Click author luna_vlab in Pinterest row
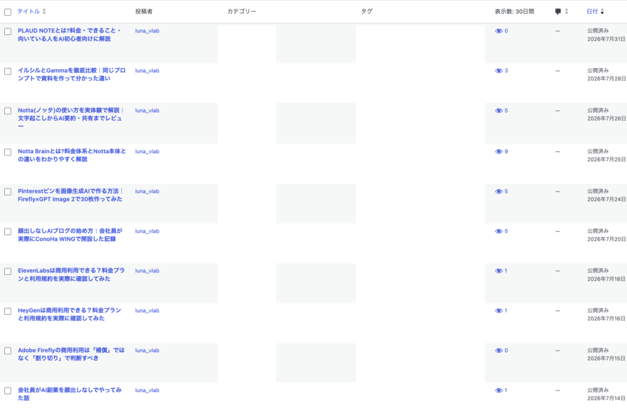This screenshot has width=627, height=414. coord(147,191)
